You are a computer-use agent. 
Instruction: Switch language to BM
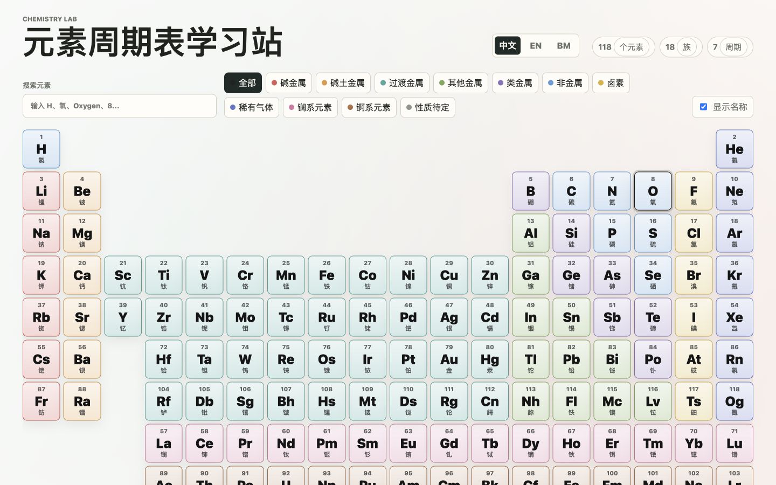(x=564, y=46)
